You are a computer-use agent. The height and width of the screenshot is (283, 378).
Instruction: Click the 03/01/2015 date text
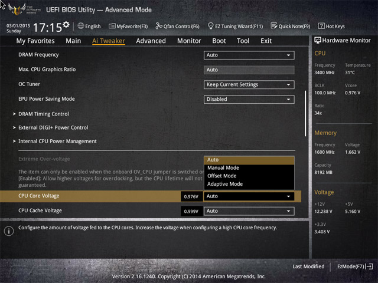coord(18,25)
